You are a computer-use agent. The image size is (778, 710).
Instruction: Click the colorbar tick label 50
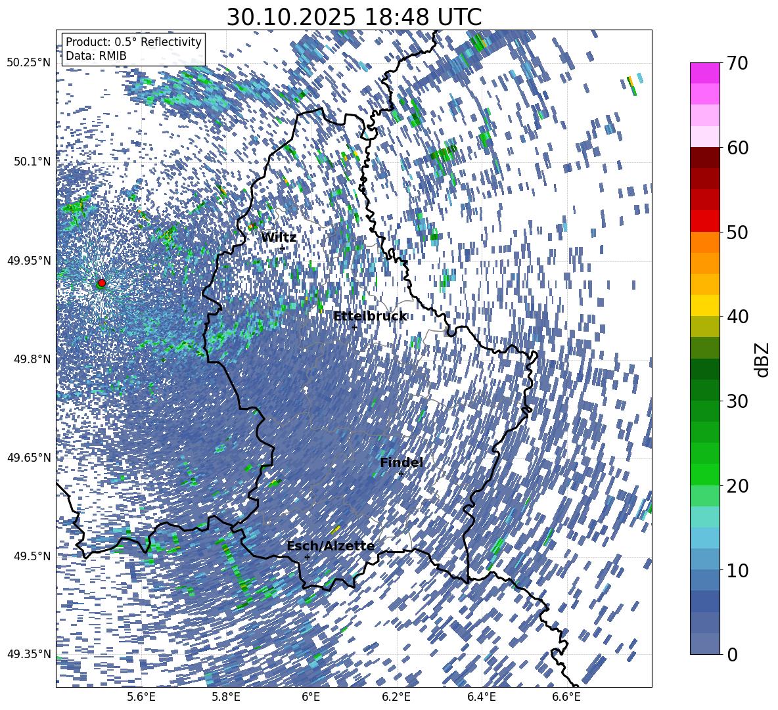pyautogui.click(x=737, y=232)
